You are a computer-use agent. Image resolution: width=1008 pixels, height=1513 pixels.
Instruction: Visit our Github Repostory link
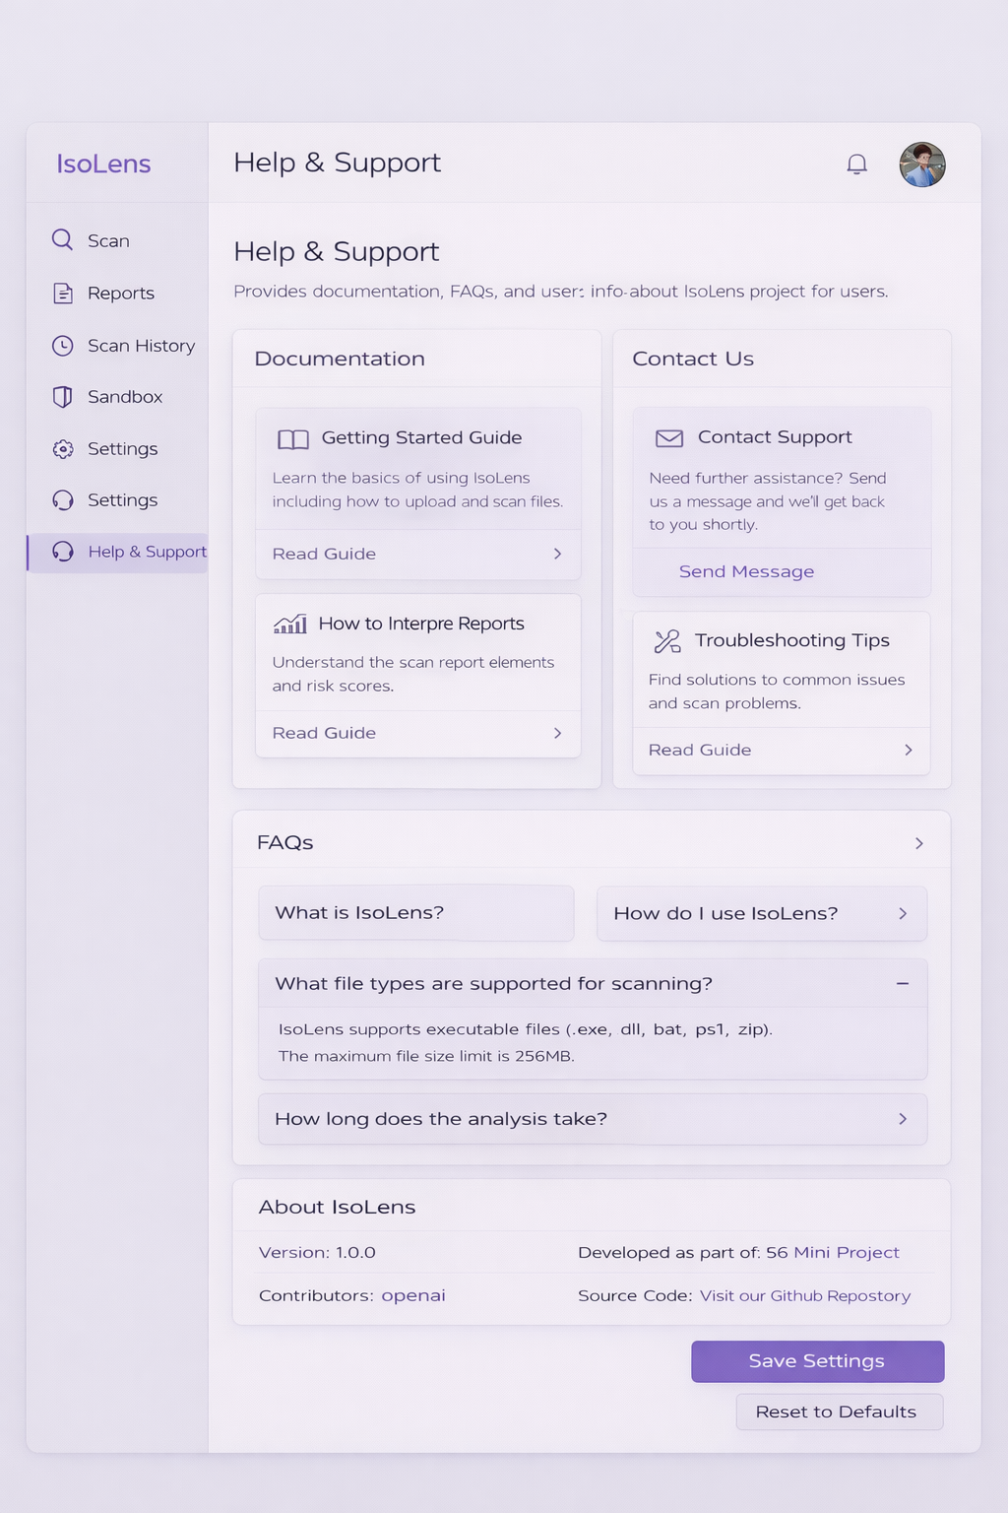point(804,1295)
